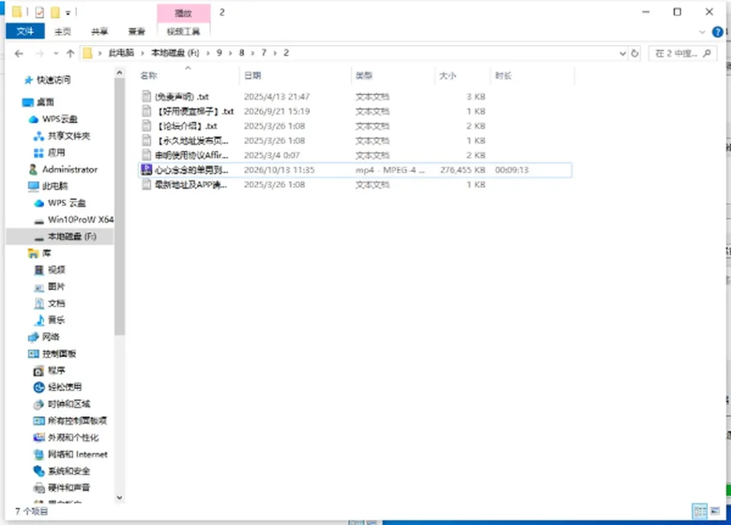Open the 文件 menu tab
Screen dimensions: 731x525
[x=25, y=31]
